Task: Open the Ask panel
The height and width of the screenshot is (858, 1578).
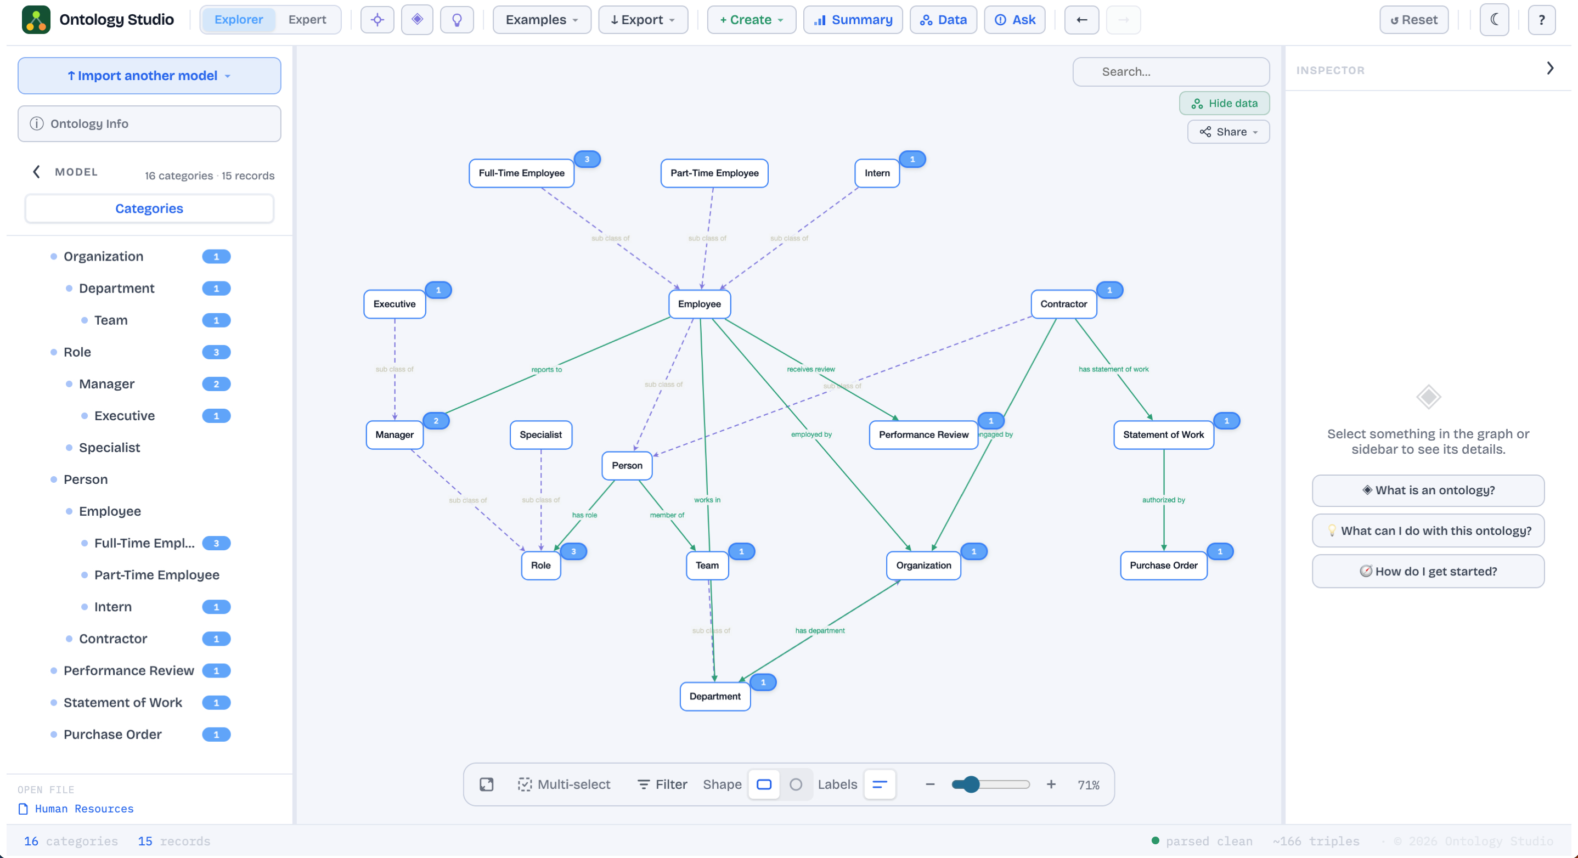Action: coord(1015,20)
